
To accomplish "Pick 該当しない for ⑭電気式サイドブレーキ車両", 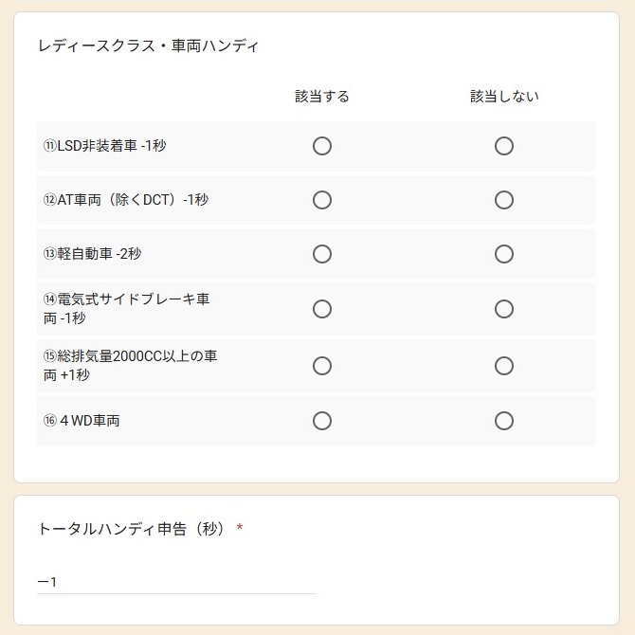I will (504, 309).
